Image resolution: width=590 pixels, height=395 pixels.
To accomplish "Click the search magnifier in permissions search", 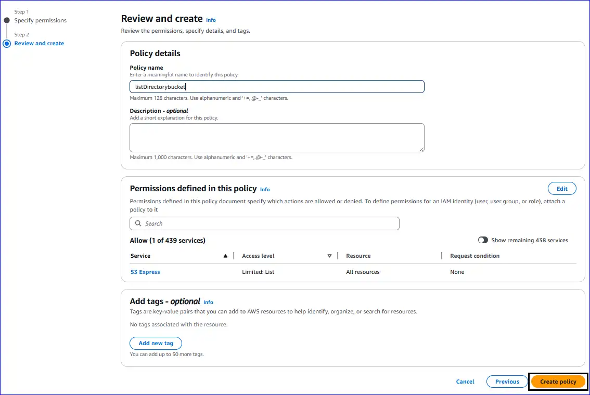I will point(138,223).
